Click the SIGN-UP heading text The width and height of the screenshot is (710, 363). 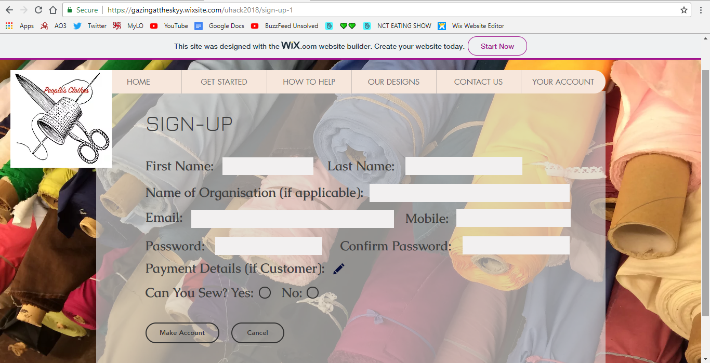tap(189, 125)
